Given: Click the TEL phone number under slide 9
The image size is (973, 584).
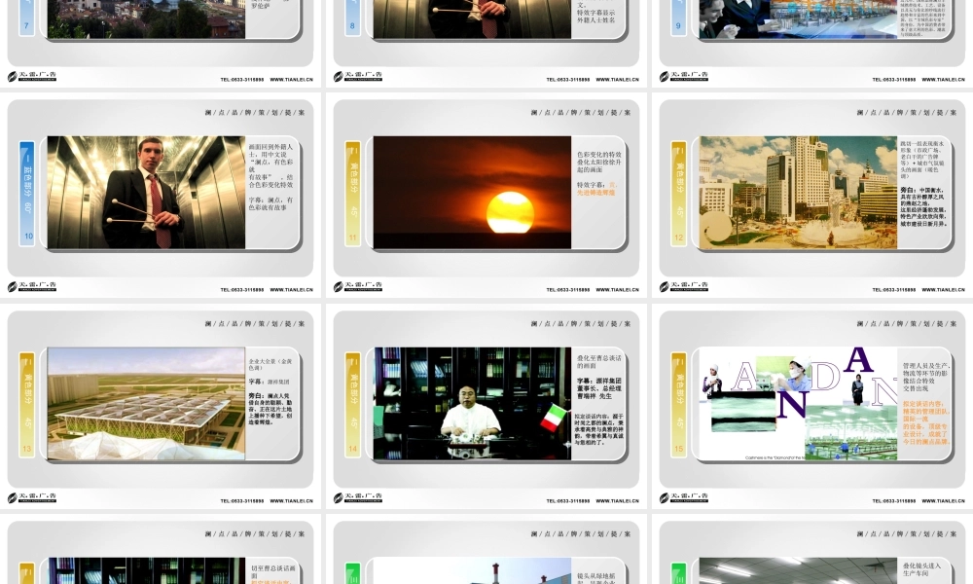Looking at the screenshot, I should (893, 80).
